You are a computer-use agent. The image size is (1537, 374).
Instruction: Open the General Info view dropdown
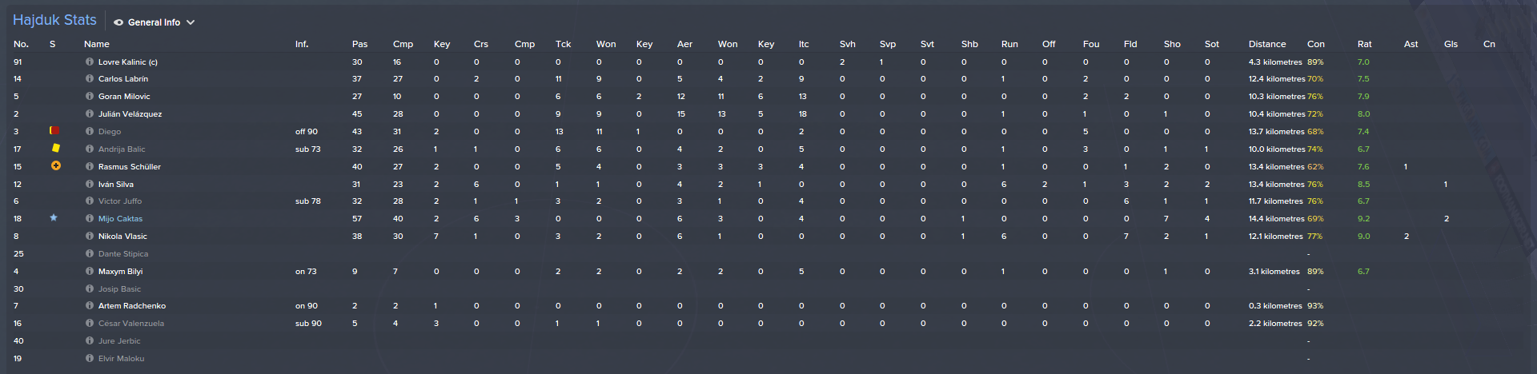pyautogui.click(x=155, y=22)
